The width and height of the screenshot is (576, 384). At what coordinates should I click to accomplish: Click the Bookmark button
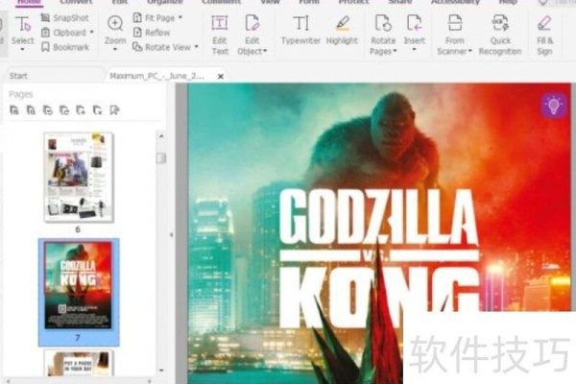64,47
